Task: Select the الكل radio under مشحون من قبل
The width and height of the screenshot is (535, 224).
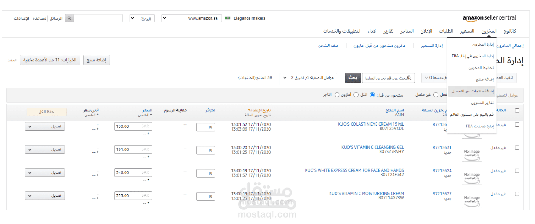Action: 373,95
